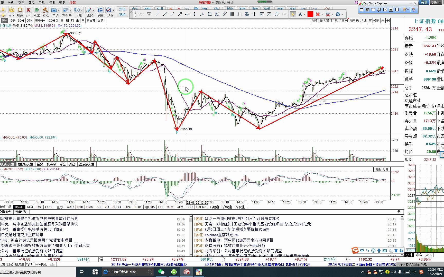Select the KDJ indicator tab
This screenshot has width=444, height=277.
(30, 207)
